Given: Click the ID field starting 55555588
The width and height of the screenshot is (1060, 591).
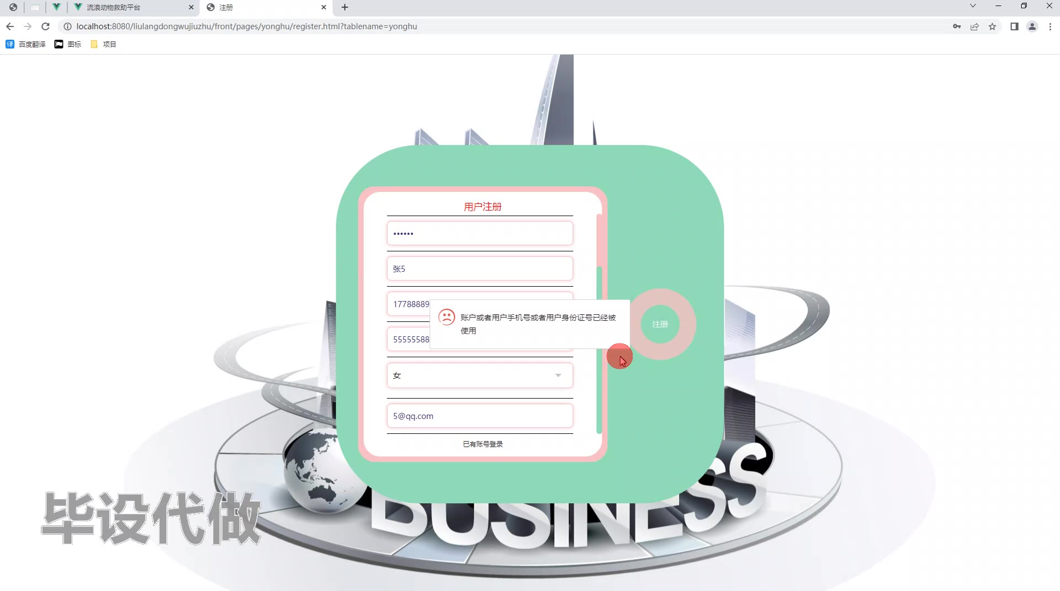Looking at the screenshot, I should 409,339.
